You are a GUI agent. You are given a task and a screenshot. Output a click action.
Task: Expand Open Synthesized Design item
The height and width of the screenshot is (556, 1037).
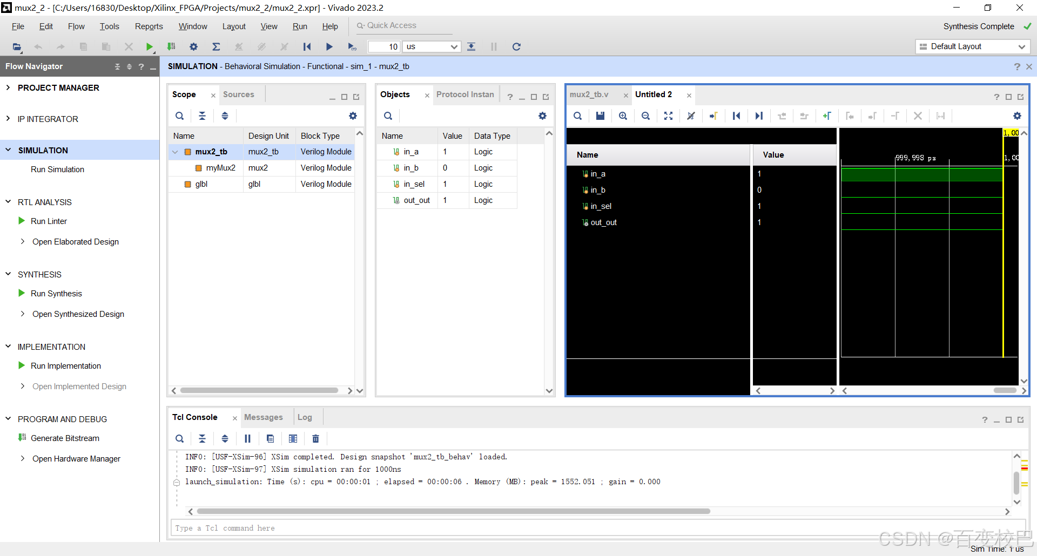pos(22,314)
